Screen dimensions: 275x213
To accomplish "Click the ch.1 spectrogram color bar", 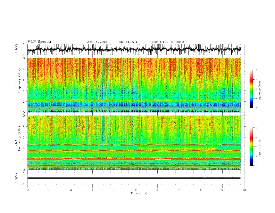I will pos(251,89).
